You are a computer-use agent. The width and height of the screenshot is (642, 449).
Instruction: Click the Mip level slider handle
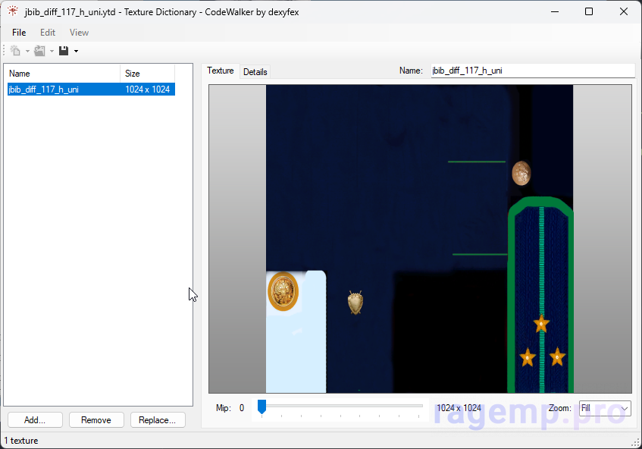261,407
